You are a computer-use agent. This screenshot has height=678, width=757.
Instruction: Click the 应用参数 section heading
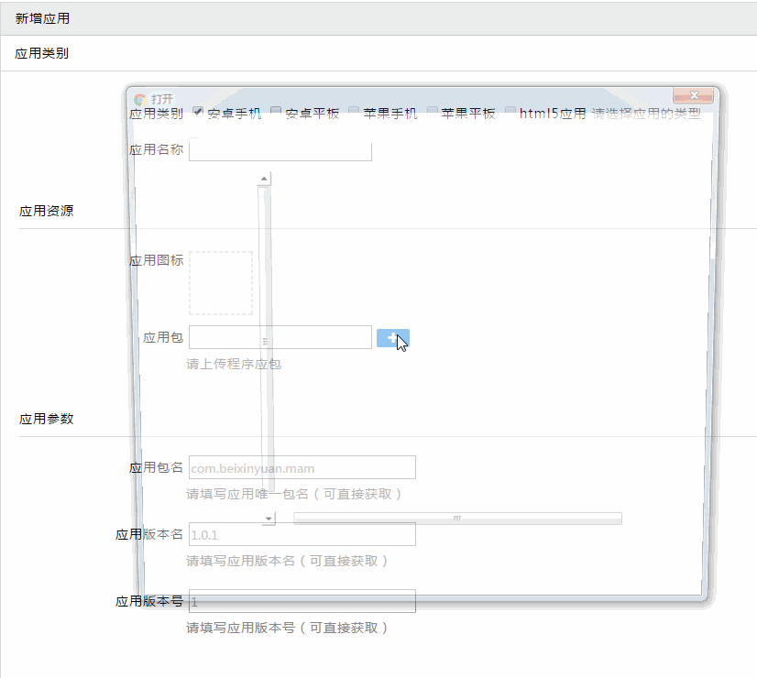click(41, 419)
